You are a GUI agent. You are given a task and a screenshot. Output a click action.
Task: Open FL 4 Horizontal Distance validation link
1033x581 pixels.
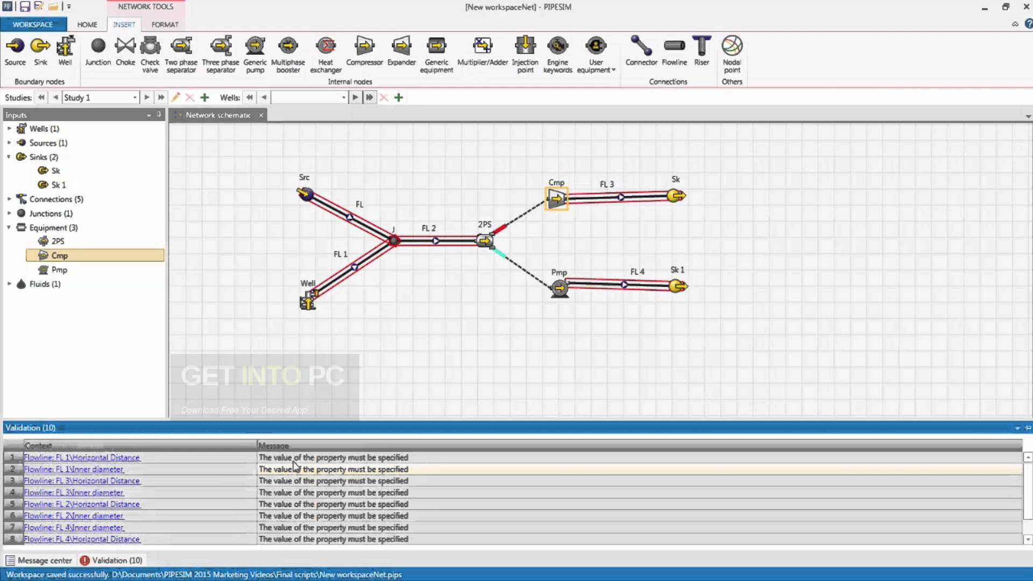82,539
